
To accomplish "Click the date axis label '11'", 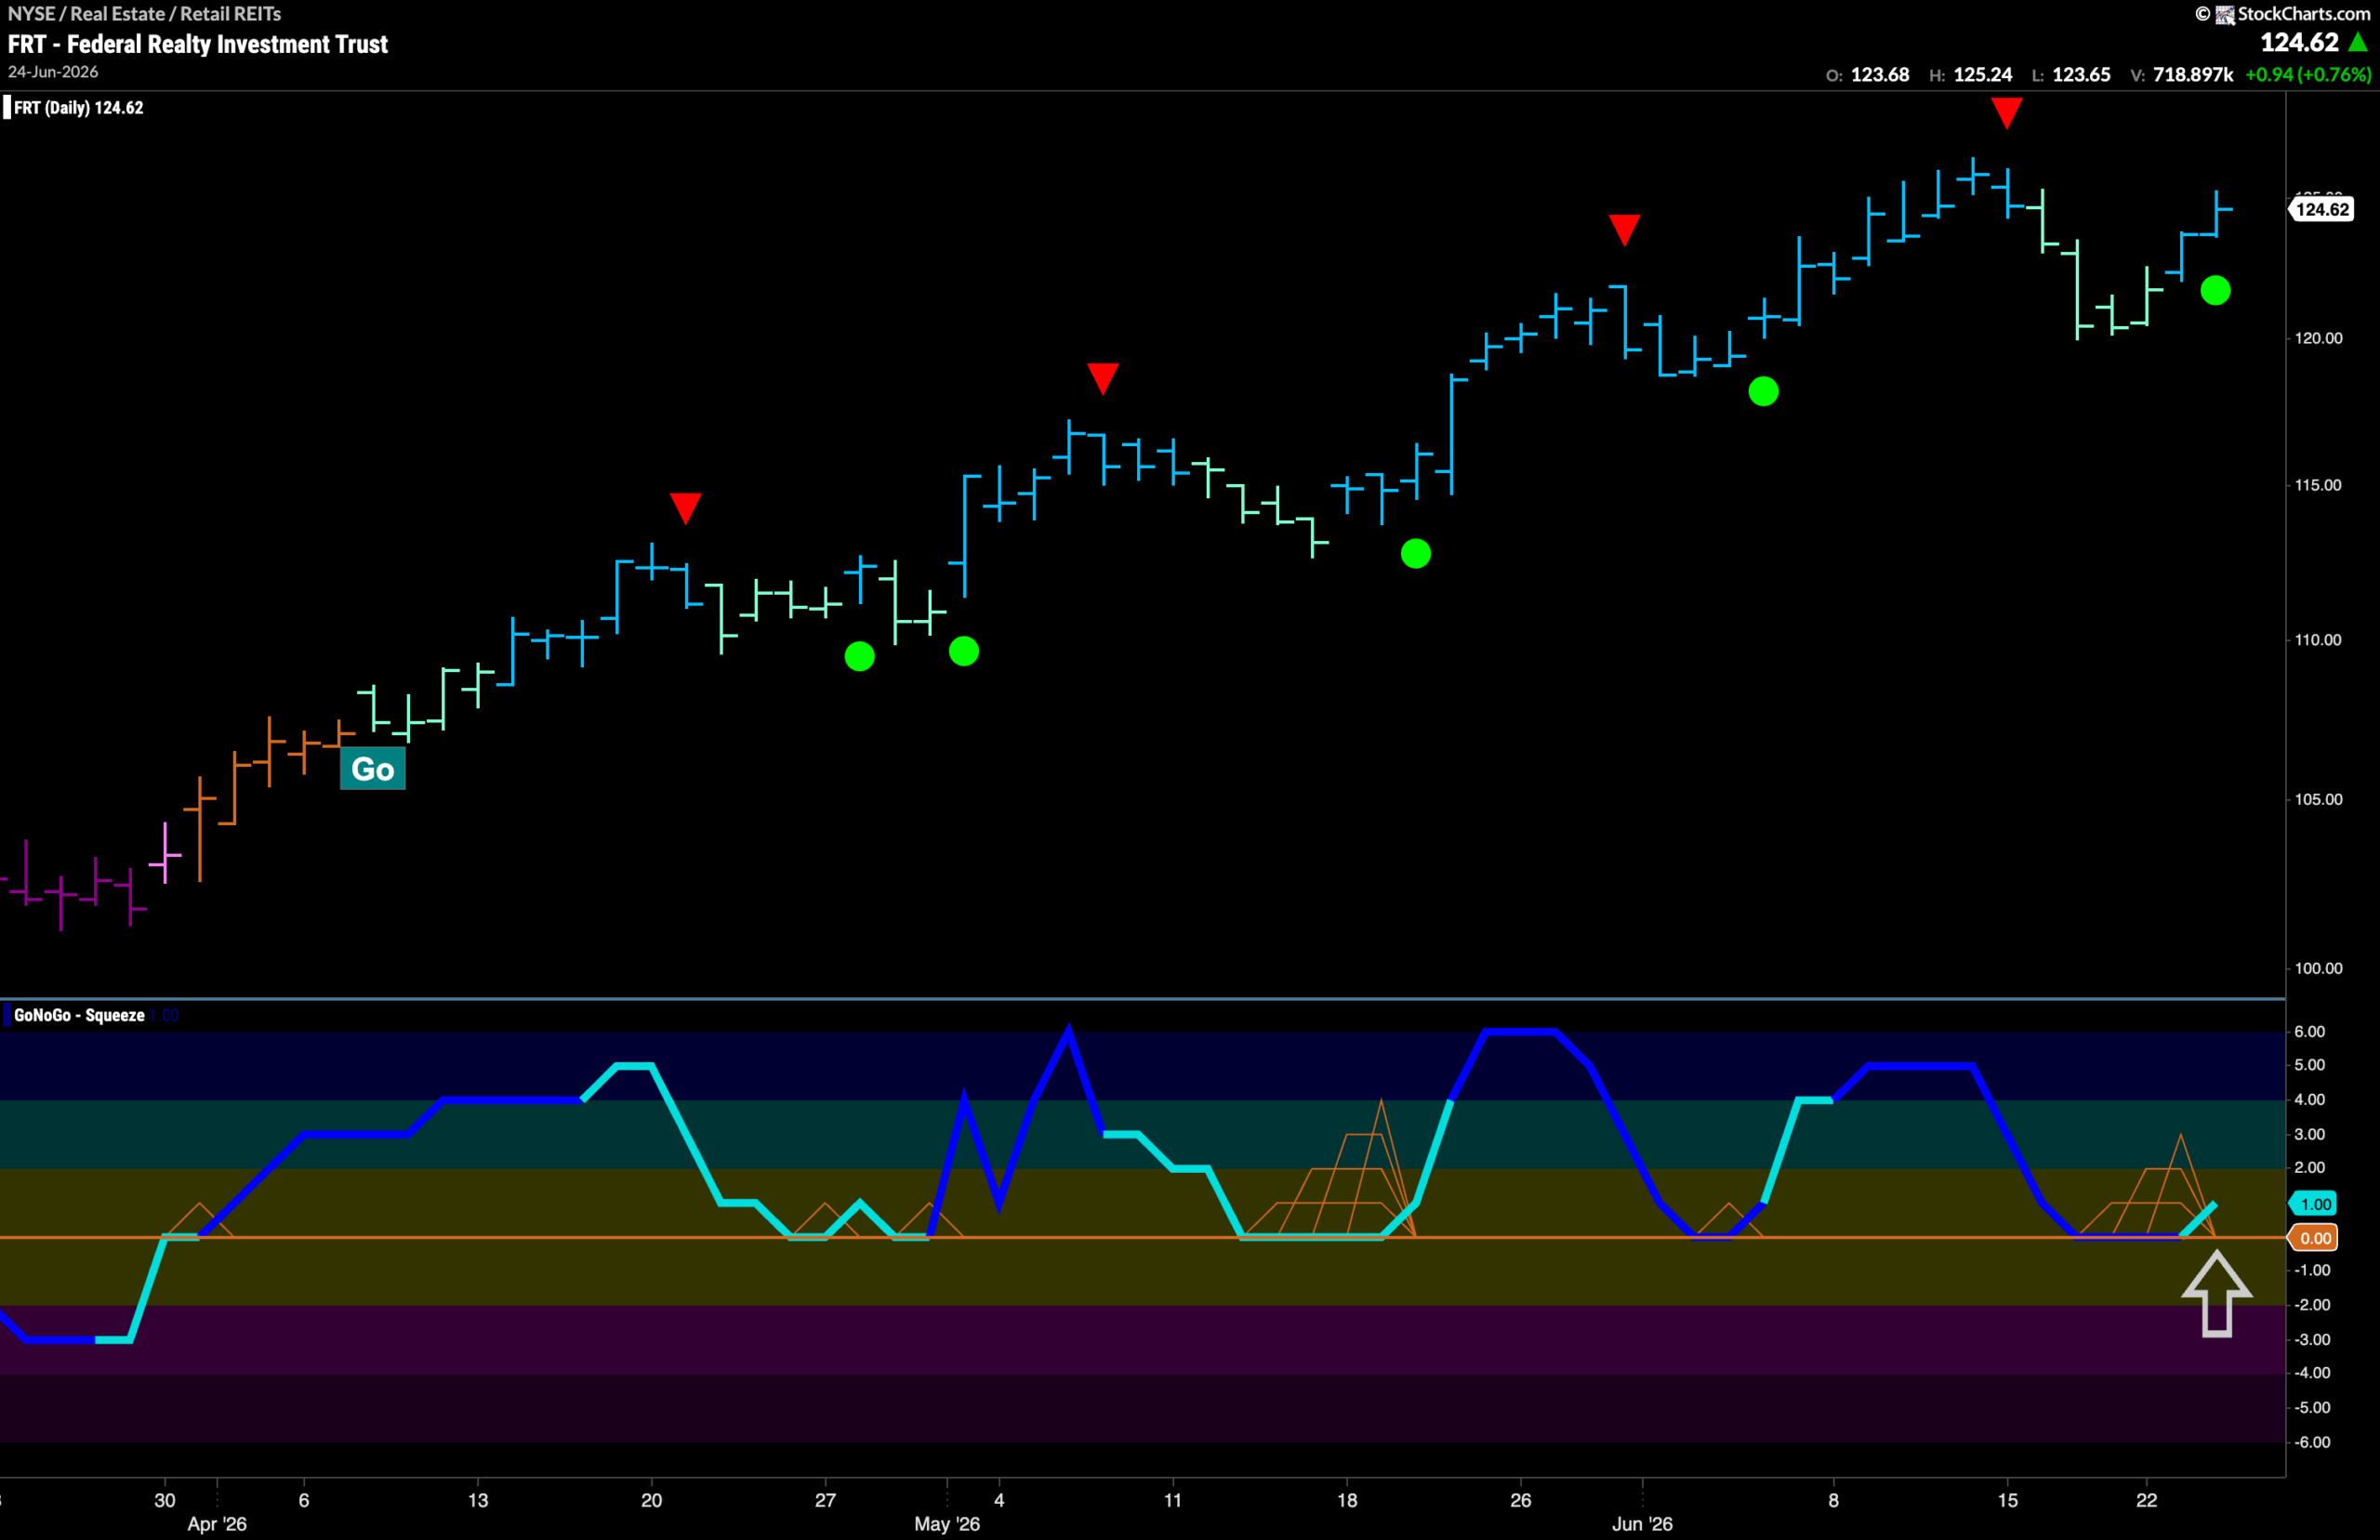I will click(1173, 1500).
